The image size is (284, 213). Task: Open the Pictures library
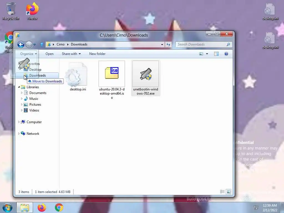click(x=35, y=105)
